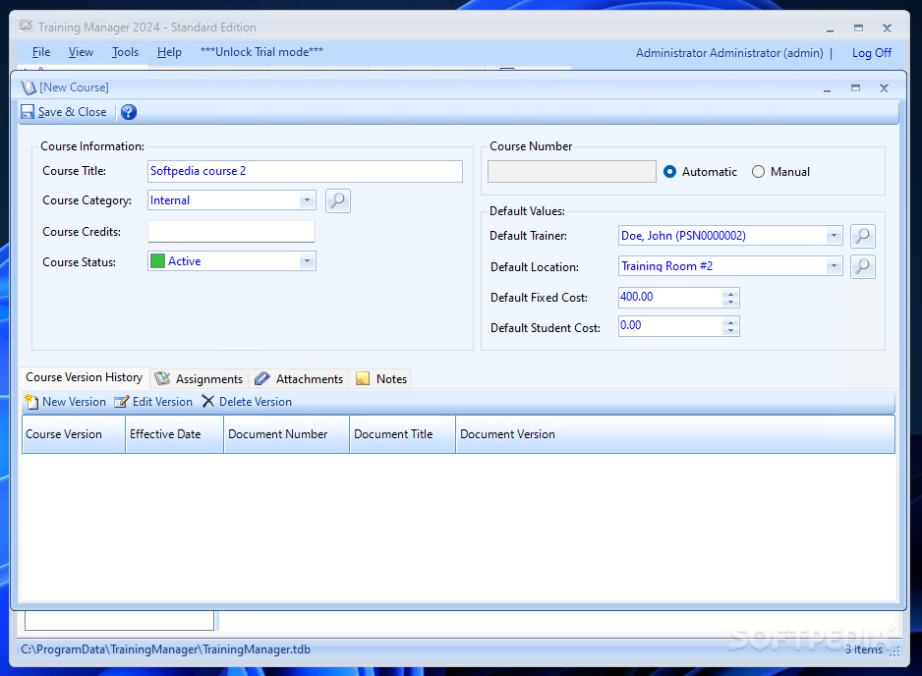Screen dimensions: 922x676
Task: Click the Notes yellow sticky icon
Action: [x=363, y=378]
